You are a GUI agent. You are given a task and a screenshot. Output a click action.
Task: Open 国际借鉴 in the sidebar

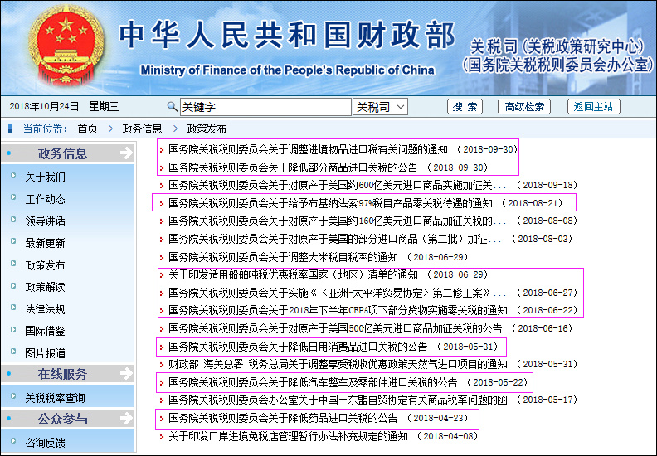coord(45,331)
